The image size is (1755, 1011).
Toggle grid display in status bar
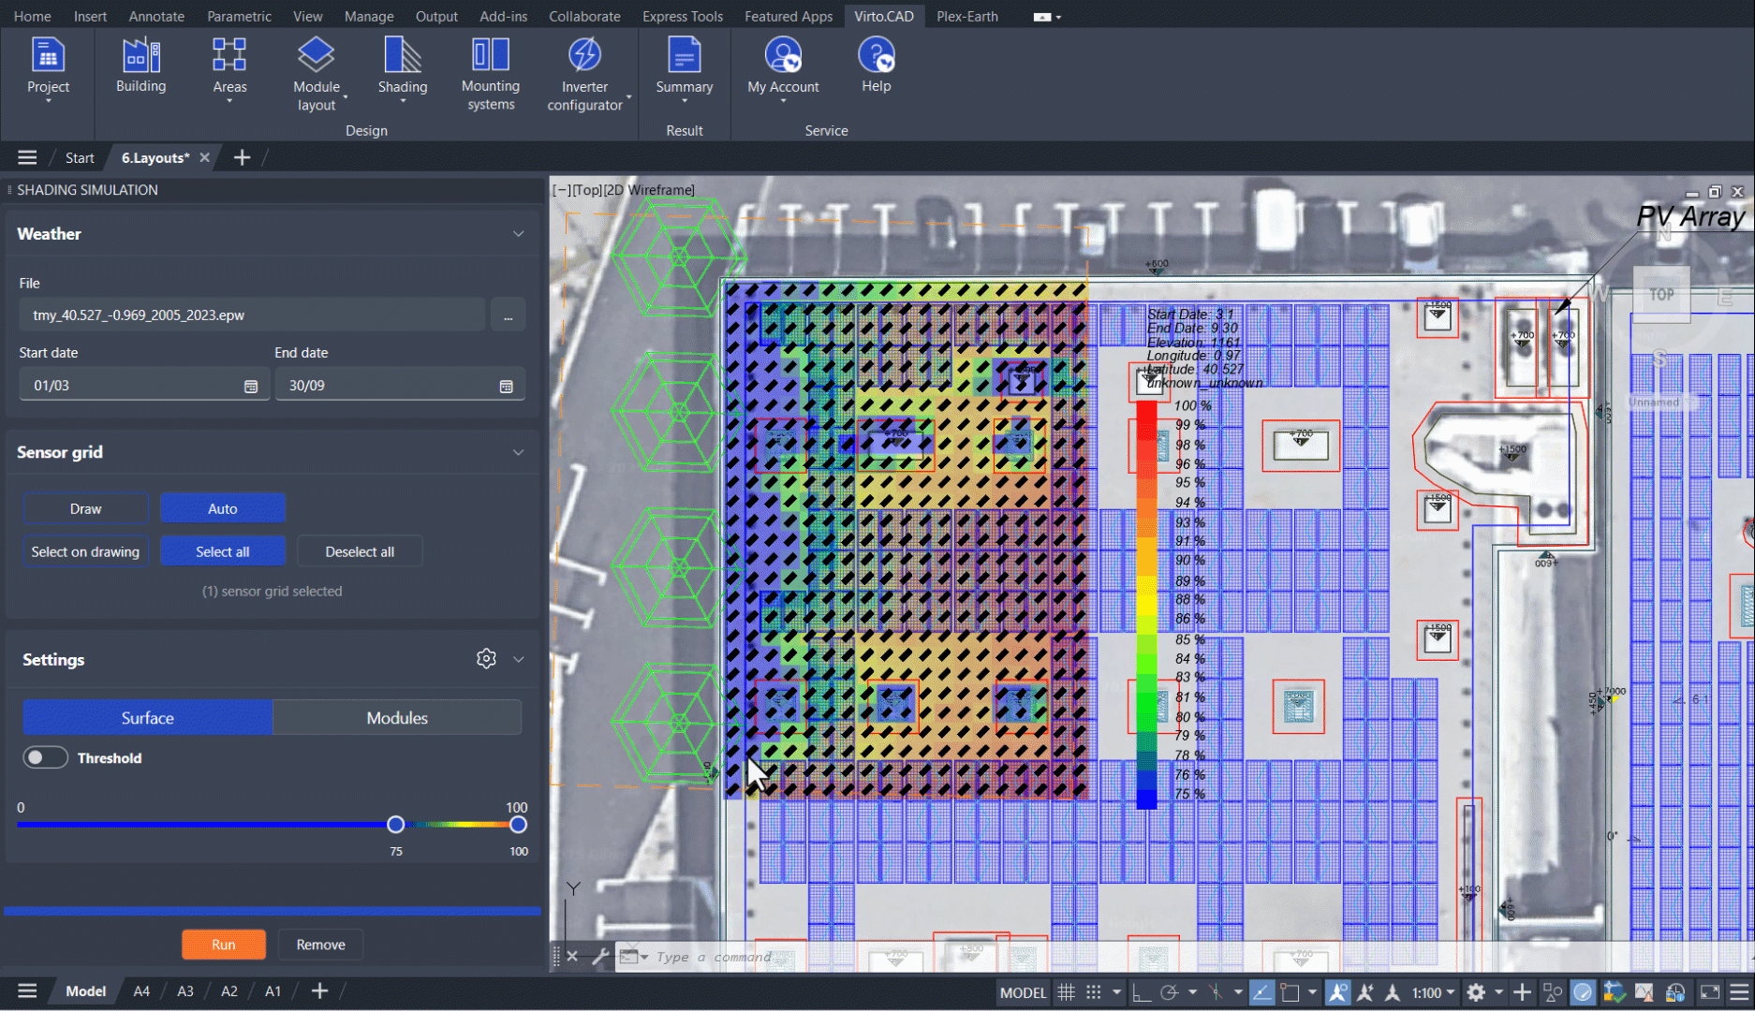[1066, 992]
